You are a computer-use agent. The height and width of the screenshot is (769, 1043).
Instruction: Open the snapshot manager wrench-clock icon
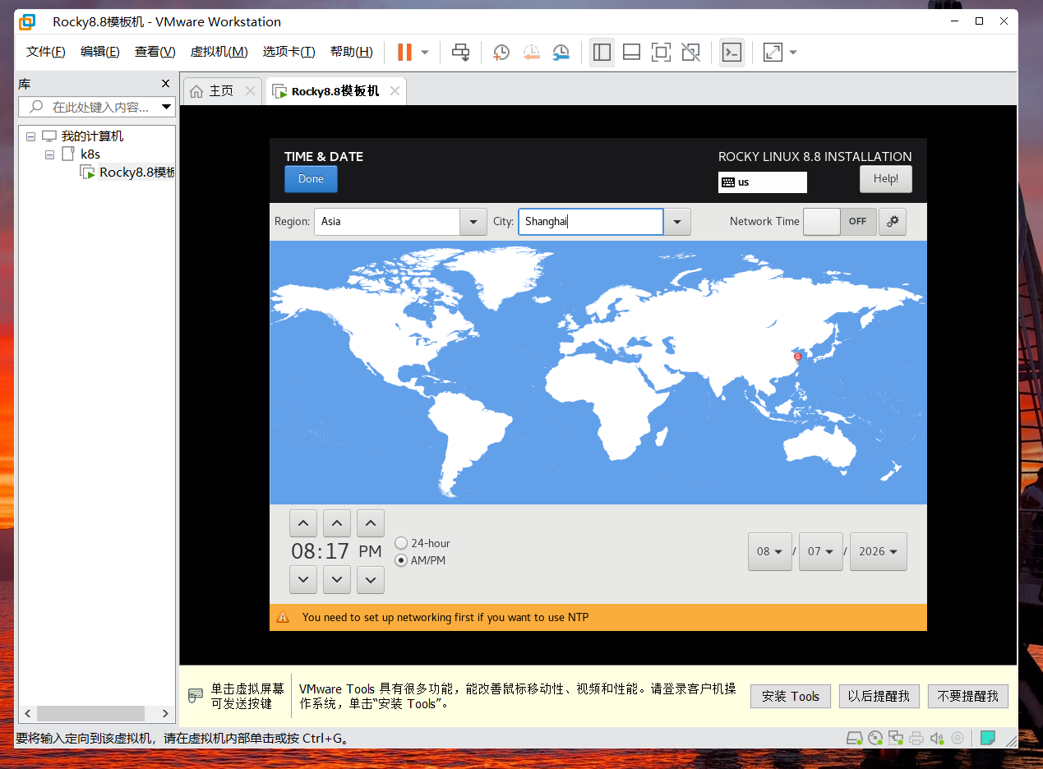pos(561,53)
